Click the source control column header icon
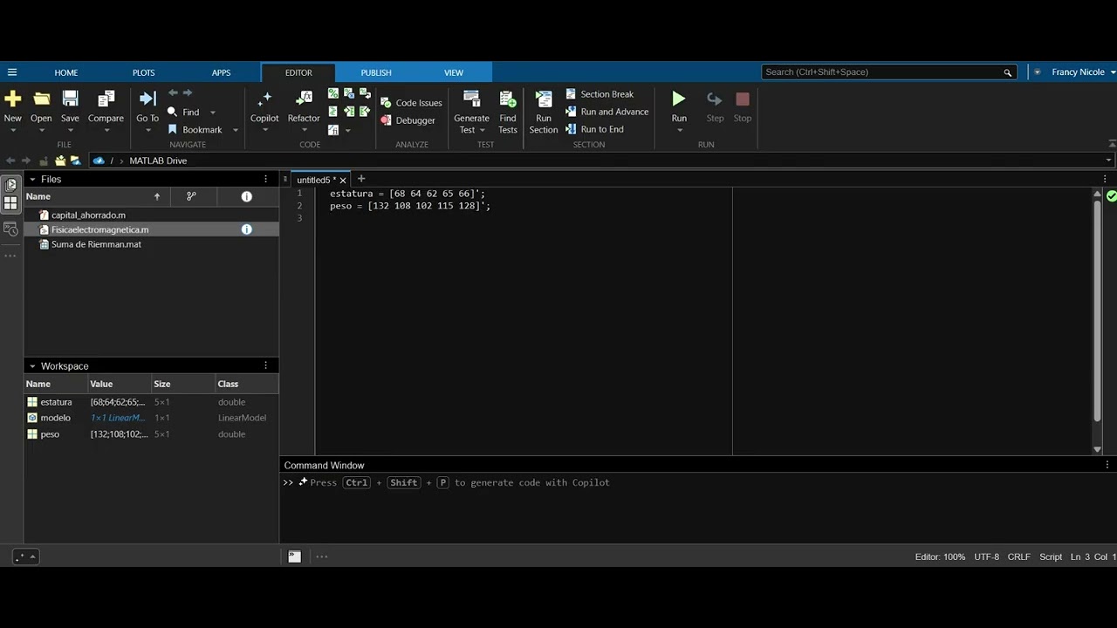This screenshot has width=1117, height=628. pyautogui.click(x=191, y=196)
